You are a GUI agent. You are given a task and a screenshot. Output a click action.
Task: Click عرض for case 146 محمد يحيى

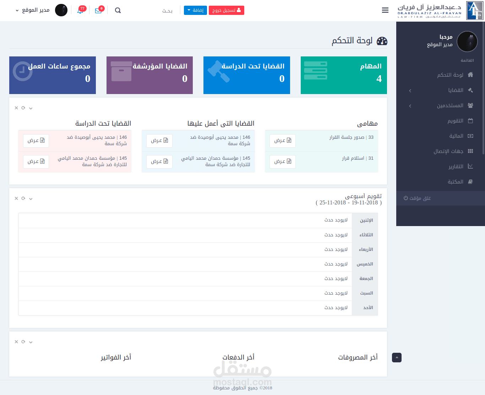pyautogui.click(x=159, y=141)
